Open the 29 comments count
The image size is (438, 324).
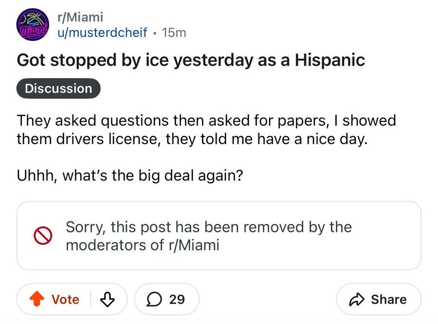pos(177,299)
